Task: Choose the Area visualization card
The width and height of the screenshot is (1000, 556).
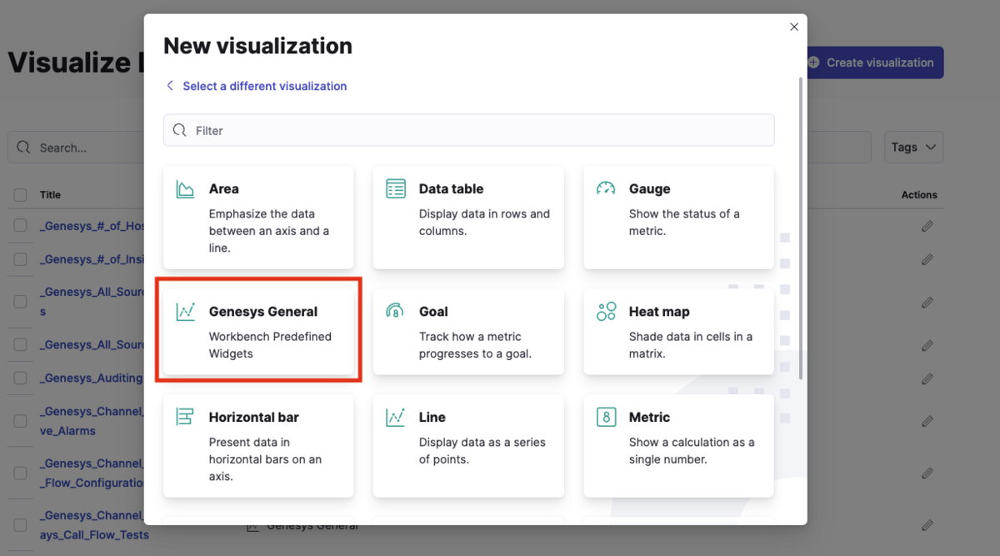Action: [258, 218]
